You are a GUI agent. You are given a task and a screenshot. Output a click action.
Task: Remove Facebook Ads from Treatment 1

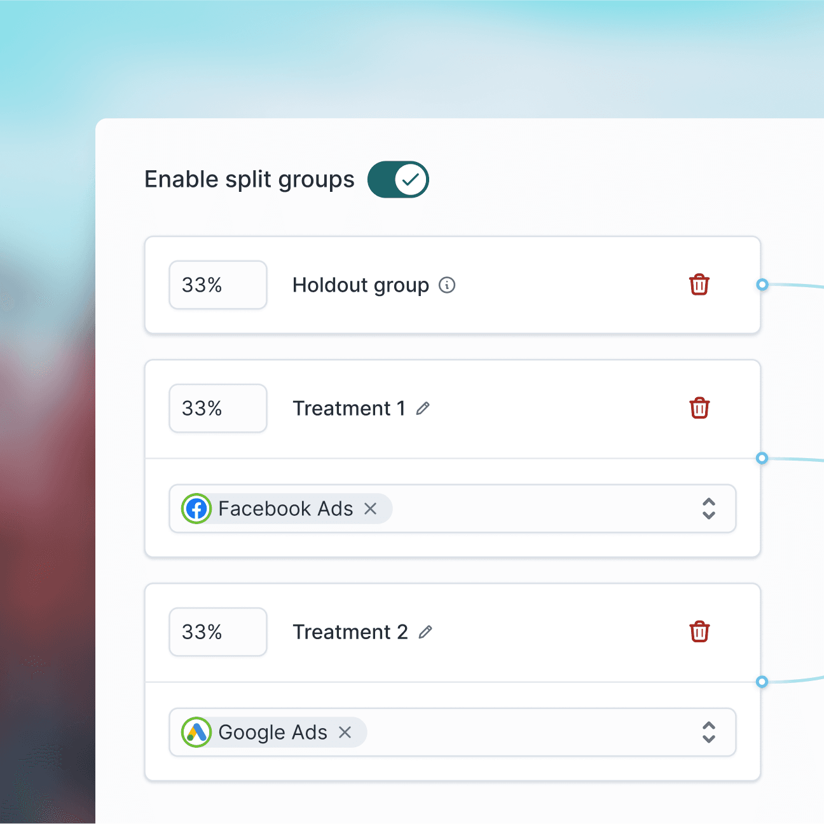tap(371, 508)
